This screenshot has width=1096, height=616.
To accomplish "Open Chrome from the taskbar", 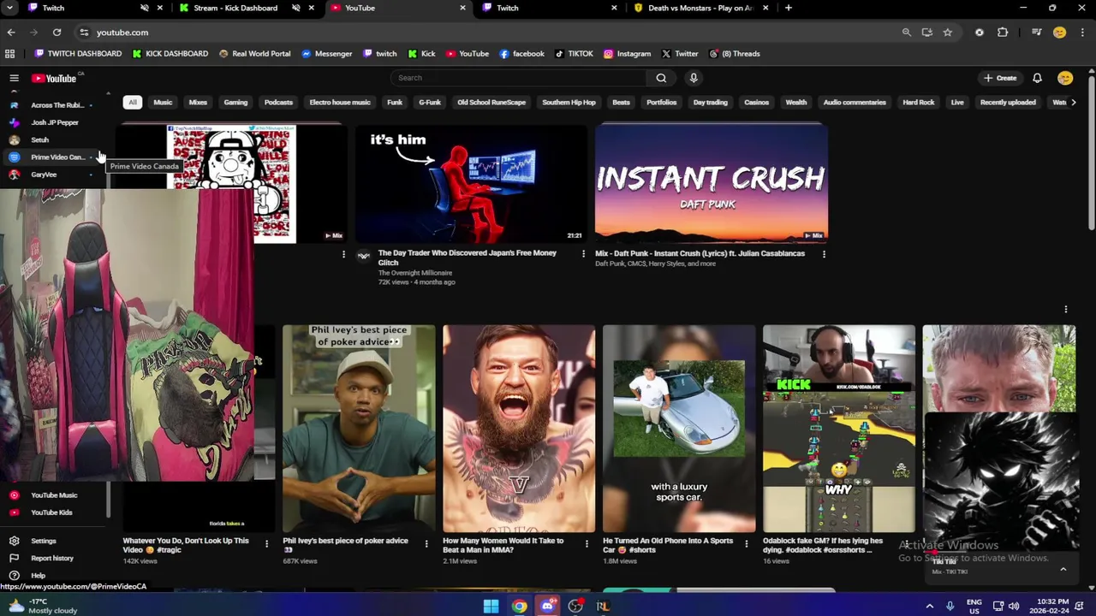I will [519, 607].
